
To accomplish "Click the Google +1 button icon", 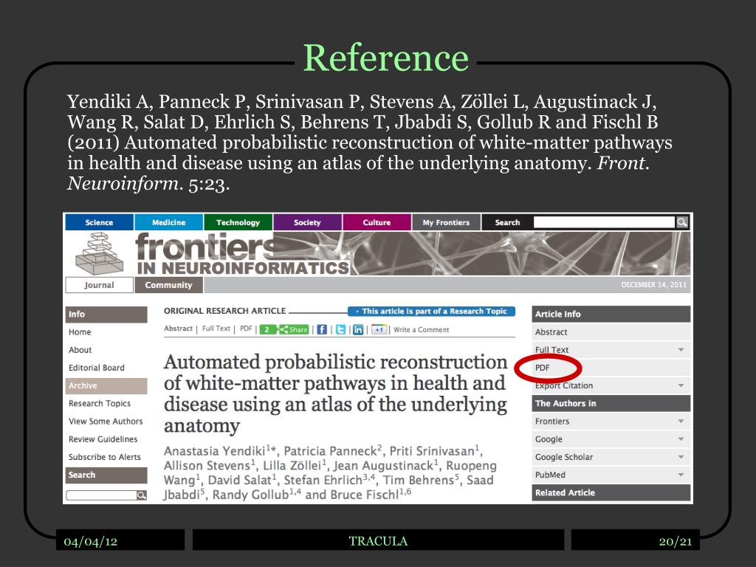I will [x=379, y=330].
